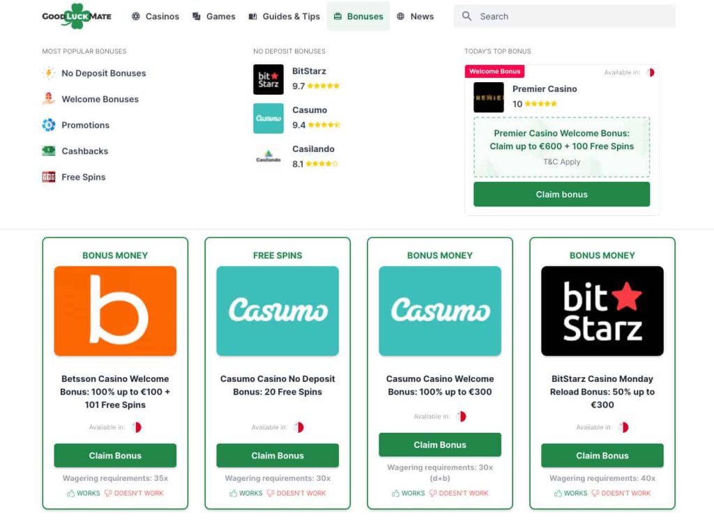Go to the News section
The image size is (714, 522).
point(416,17)
